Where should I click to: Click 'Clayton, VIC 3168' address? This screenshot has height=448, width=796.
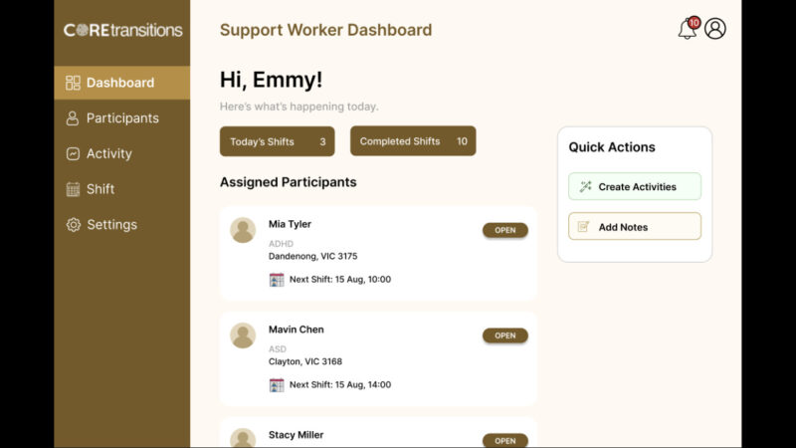[x=305, y=361]
